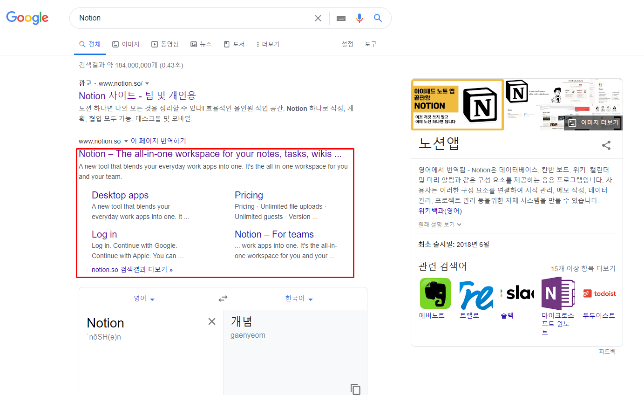
Task: Switch to the 뉴스 tab
Action: pyautogui.click(x=201, y=44)
